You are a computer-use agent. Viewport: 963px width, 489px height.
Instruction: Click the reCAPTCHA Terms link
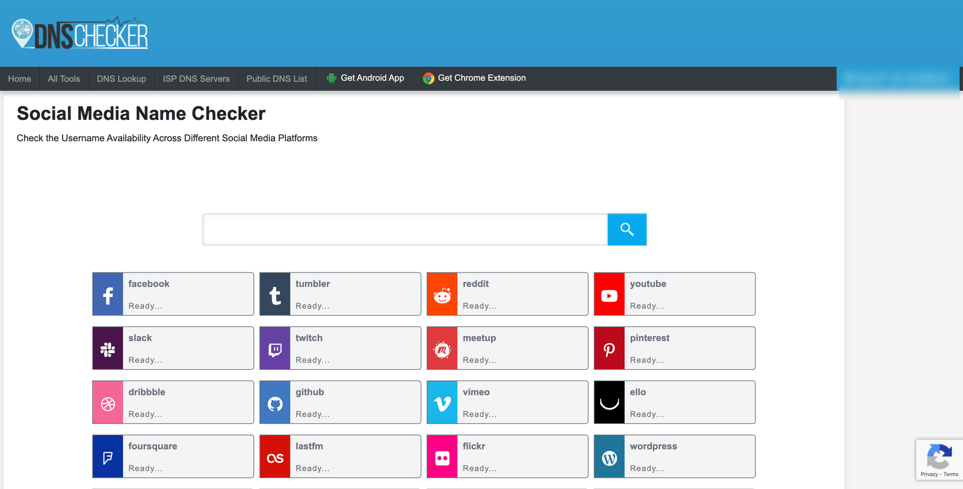coord(951,474)
